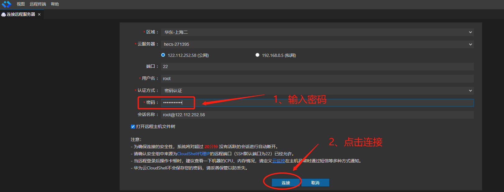The height and width of the screenshot is (192, 504).
Task: Close the 连接远程服务器 tab
Action: pos(39,15)
